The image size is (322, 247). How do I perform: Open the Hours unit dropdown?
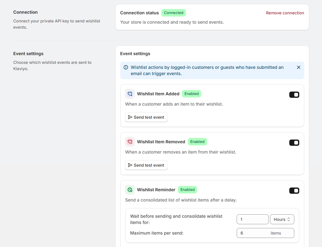pos(282,220)
